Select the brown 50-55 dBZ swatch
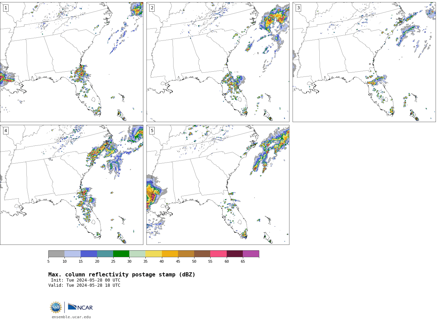 pyautogui.click(x=202, y=254)
